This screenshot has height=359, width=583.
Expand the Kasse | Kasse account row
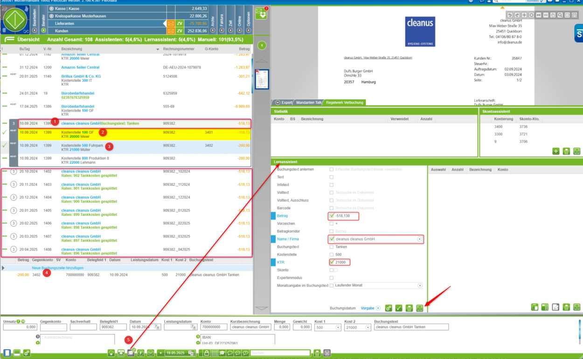(x=51, y=9)
